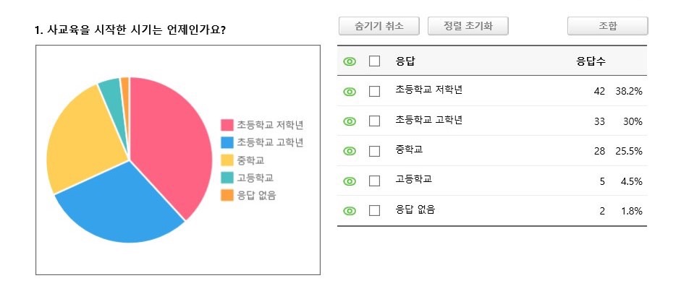The image size is (689, 299).
Task: Check the 초등학교 고학년 checkbox
Action: point(374,121)
